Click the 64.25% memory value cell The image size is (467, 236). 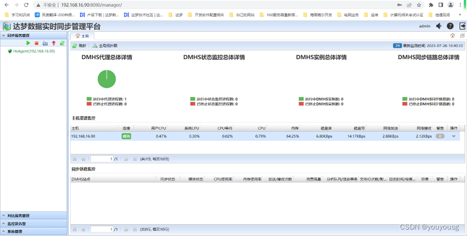(292, 136)
